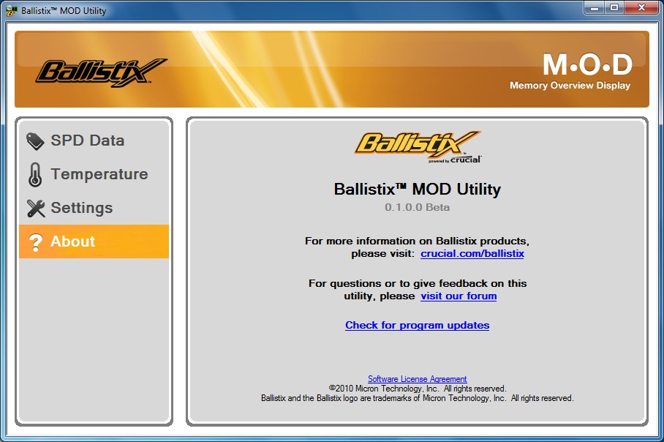Click the Ballistix logo in the orange banner
This screenshot has height=442, width=664.
pyautogui.click(x=101, y=72)
